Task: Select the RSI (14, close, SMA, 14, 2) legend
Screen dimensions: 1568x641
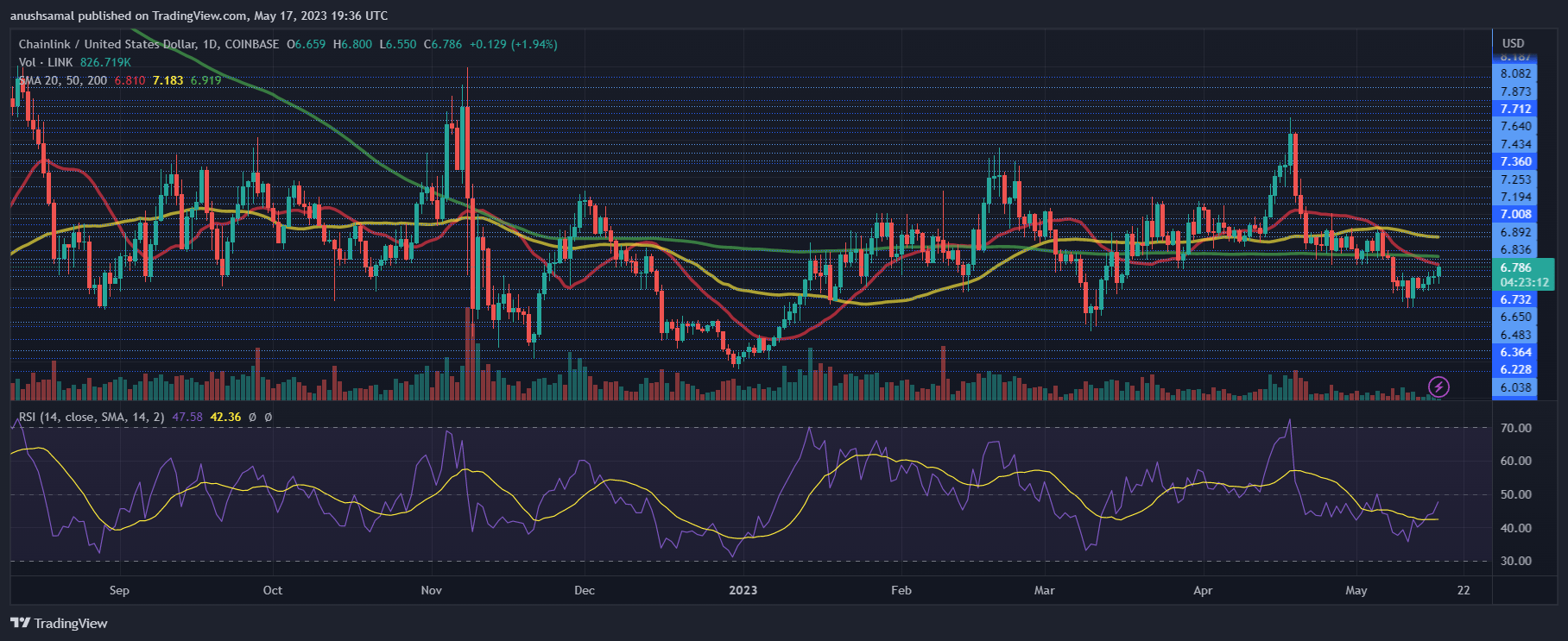Action: 92,417
